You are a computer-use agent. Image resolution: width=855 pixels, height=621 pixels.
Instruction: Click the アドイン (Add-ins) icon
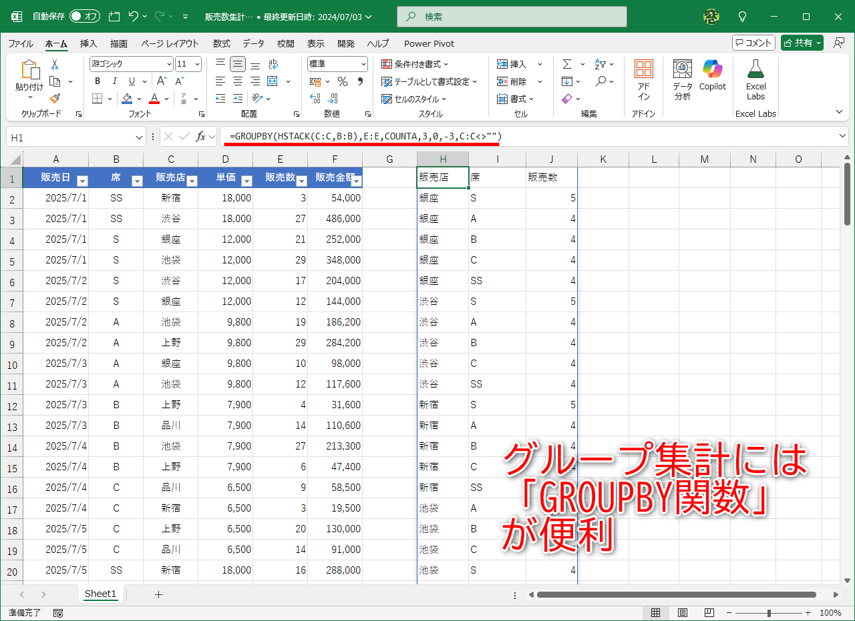(643, 77)
